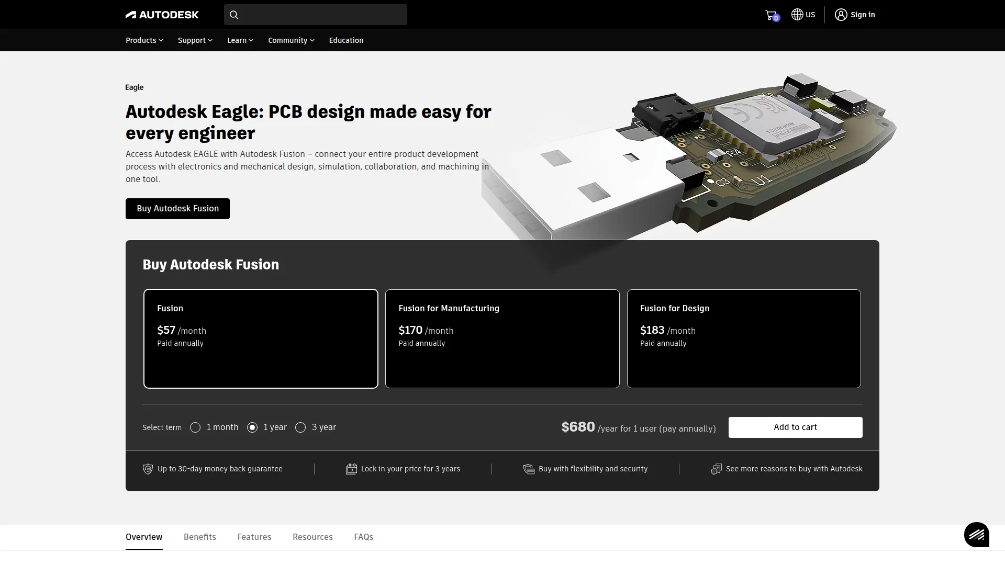
Task: Click Up to 30-day money back guarantee
Action: [x=220, y=469]
